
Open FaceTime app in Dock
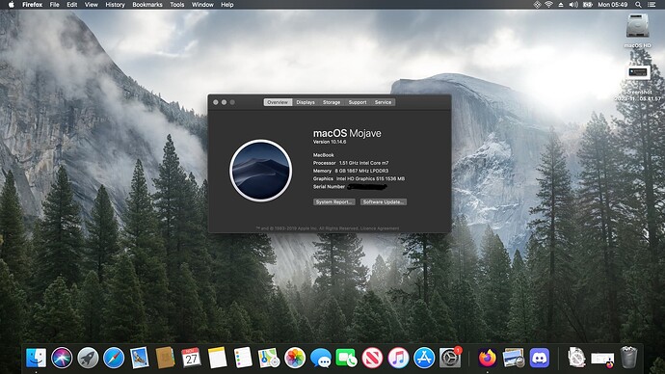[347, 358]
